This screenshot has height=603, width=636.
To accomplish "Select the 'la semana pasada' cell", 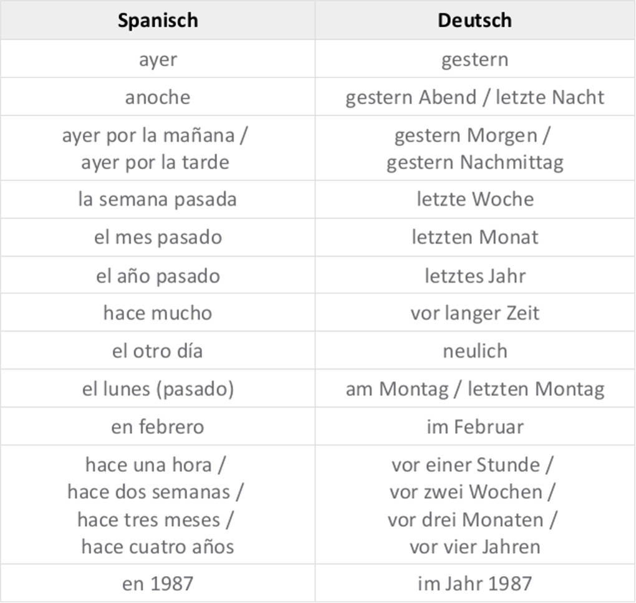I will tap(158, 200).
